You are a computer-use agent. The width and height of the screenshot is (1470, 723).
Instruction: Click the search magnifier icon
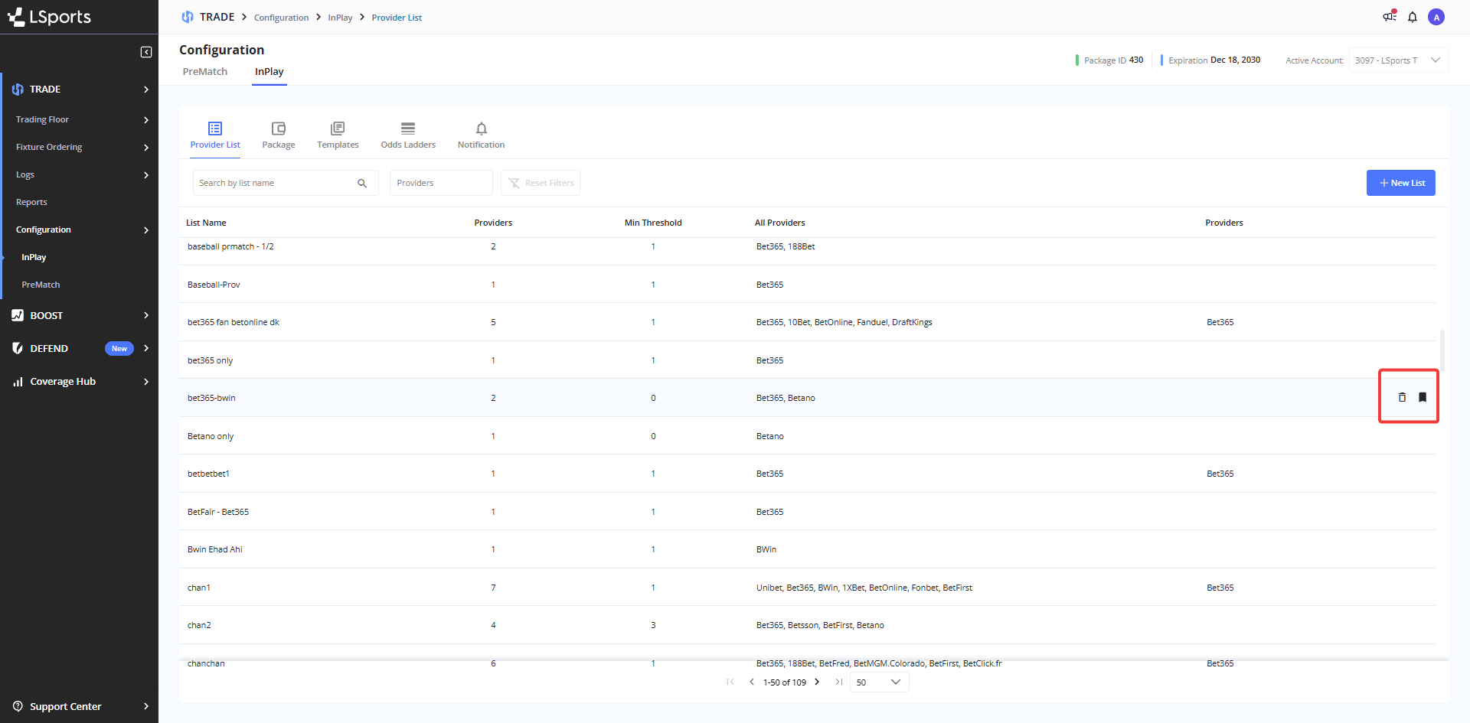362,184
